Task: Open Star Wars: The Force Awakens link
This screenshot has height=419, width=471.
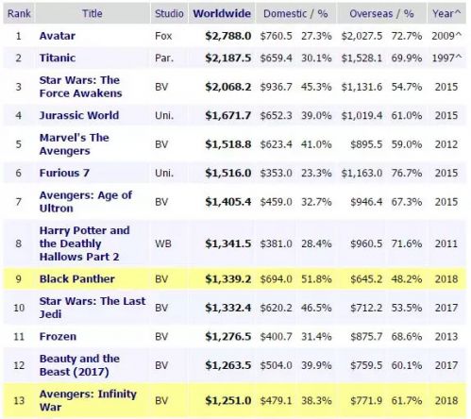Action: click(80, 87)
